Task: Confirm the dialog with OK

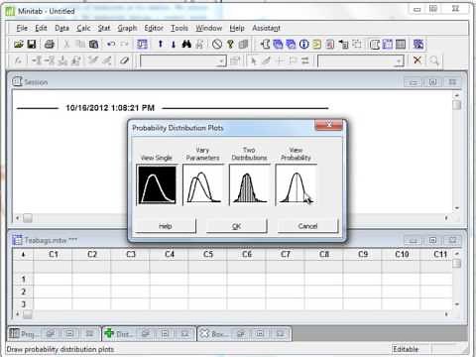Action: [236, 226]
